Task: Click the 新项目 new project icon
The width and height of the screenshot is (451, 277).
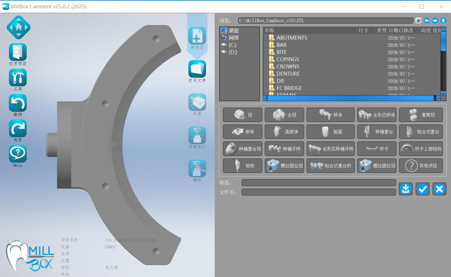Action: click(197, 36)
